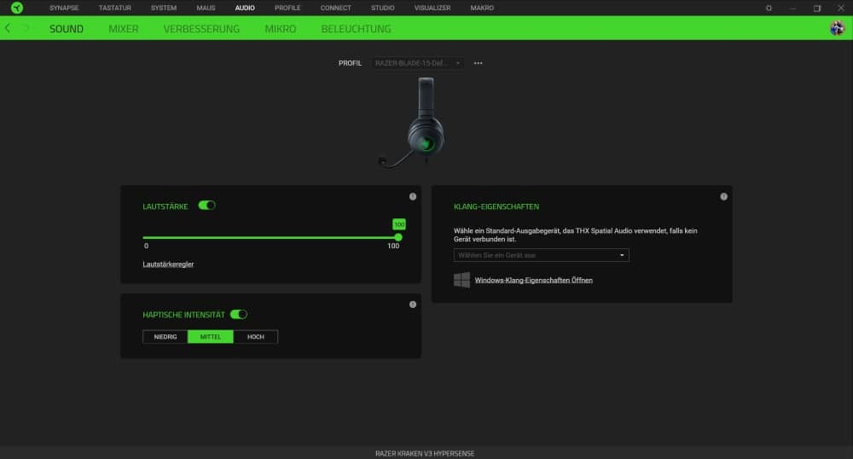Open the Lautstärkeregler link
The width and height of the screenshot is (853, 459).
pyautogui.click(x=168, y=264)
